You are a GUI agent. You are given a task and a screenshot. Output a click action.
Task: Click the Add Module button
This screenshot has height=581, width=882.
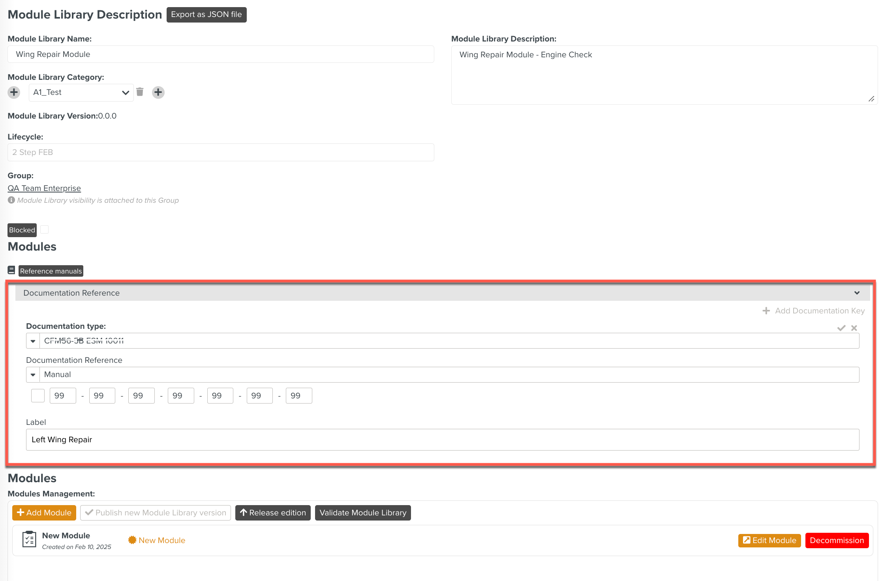pyautogui.click(x=44, y=513)
